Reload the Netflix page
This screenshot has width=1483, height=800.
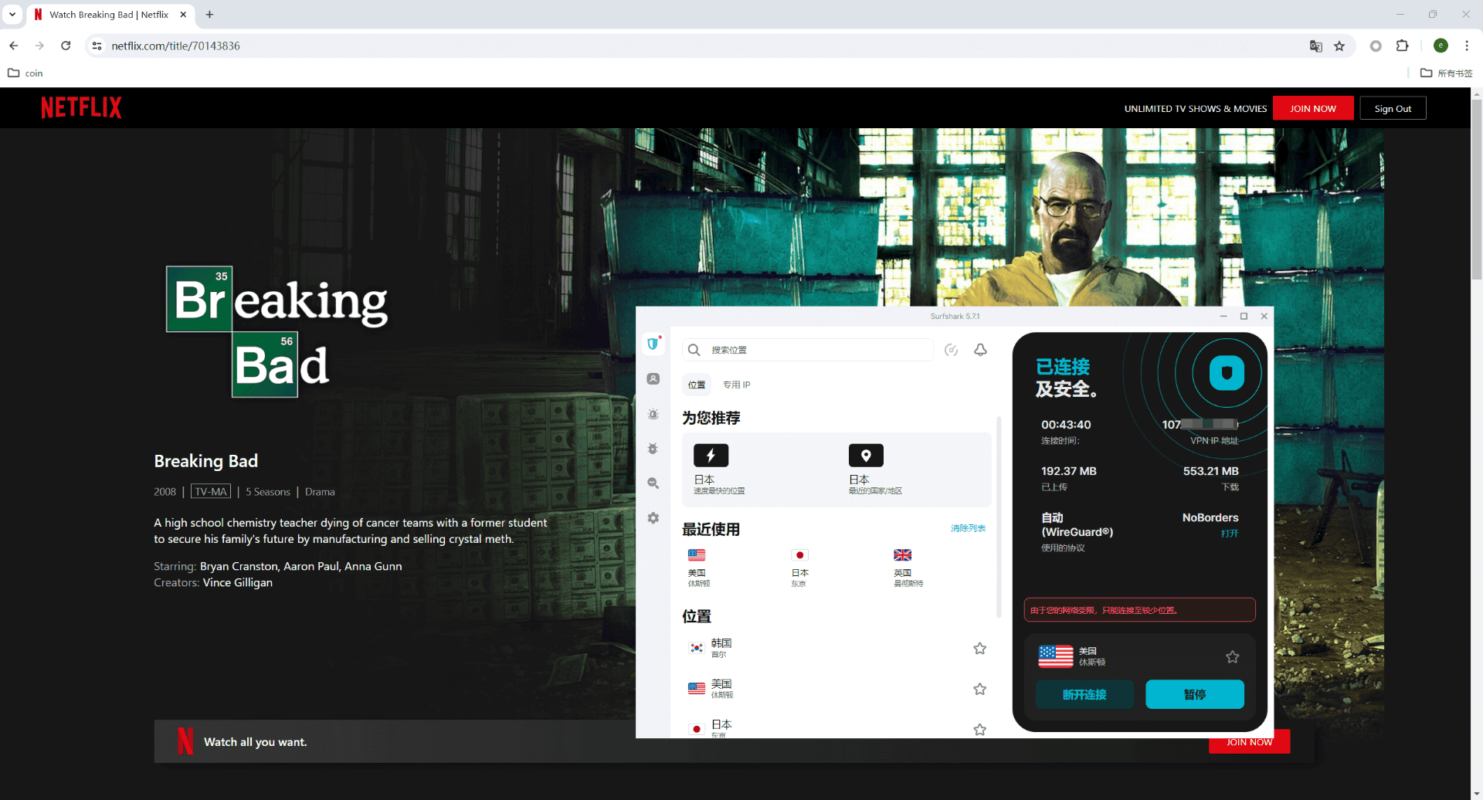(66, 46)
